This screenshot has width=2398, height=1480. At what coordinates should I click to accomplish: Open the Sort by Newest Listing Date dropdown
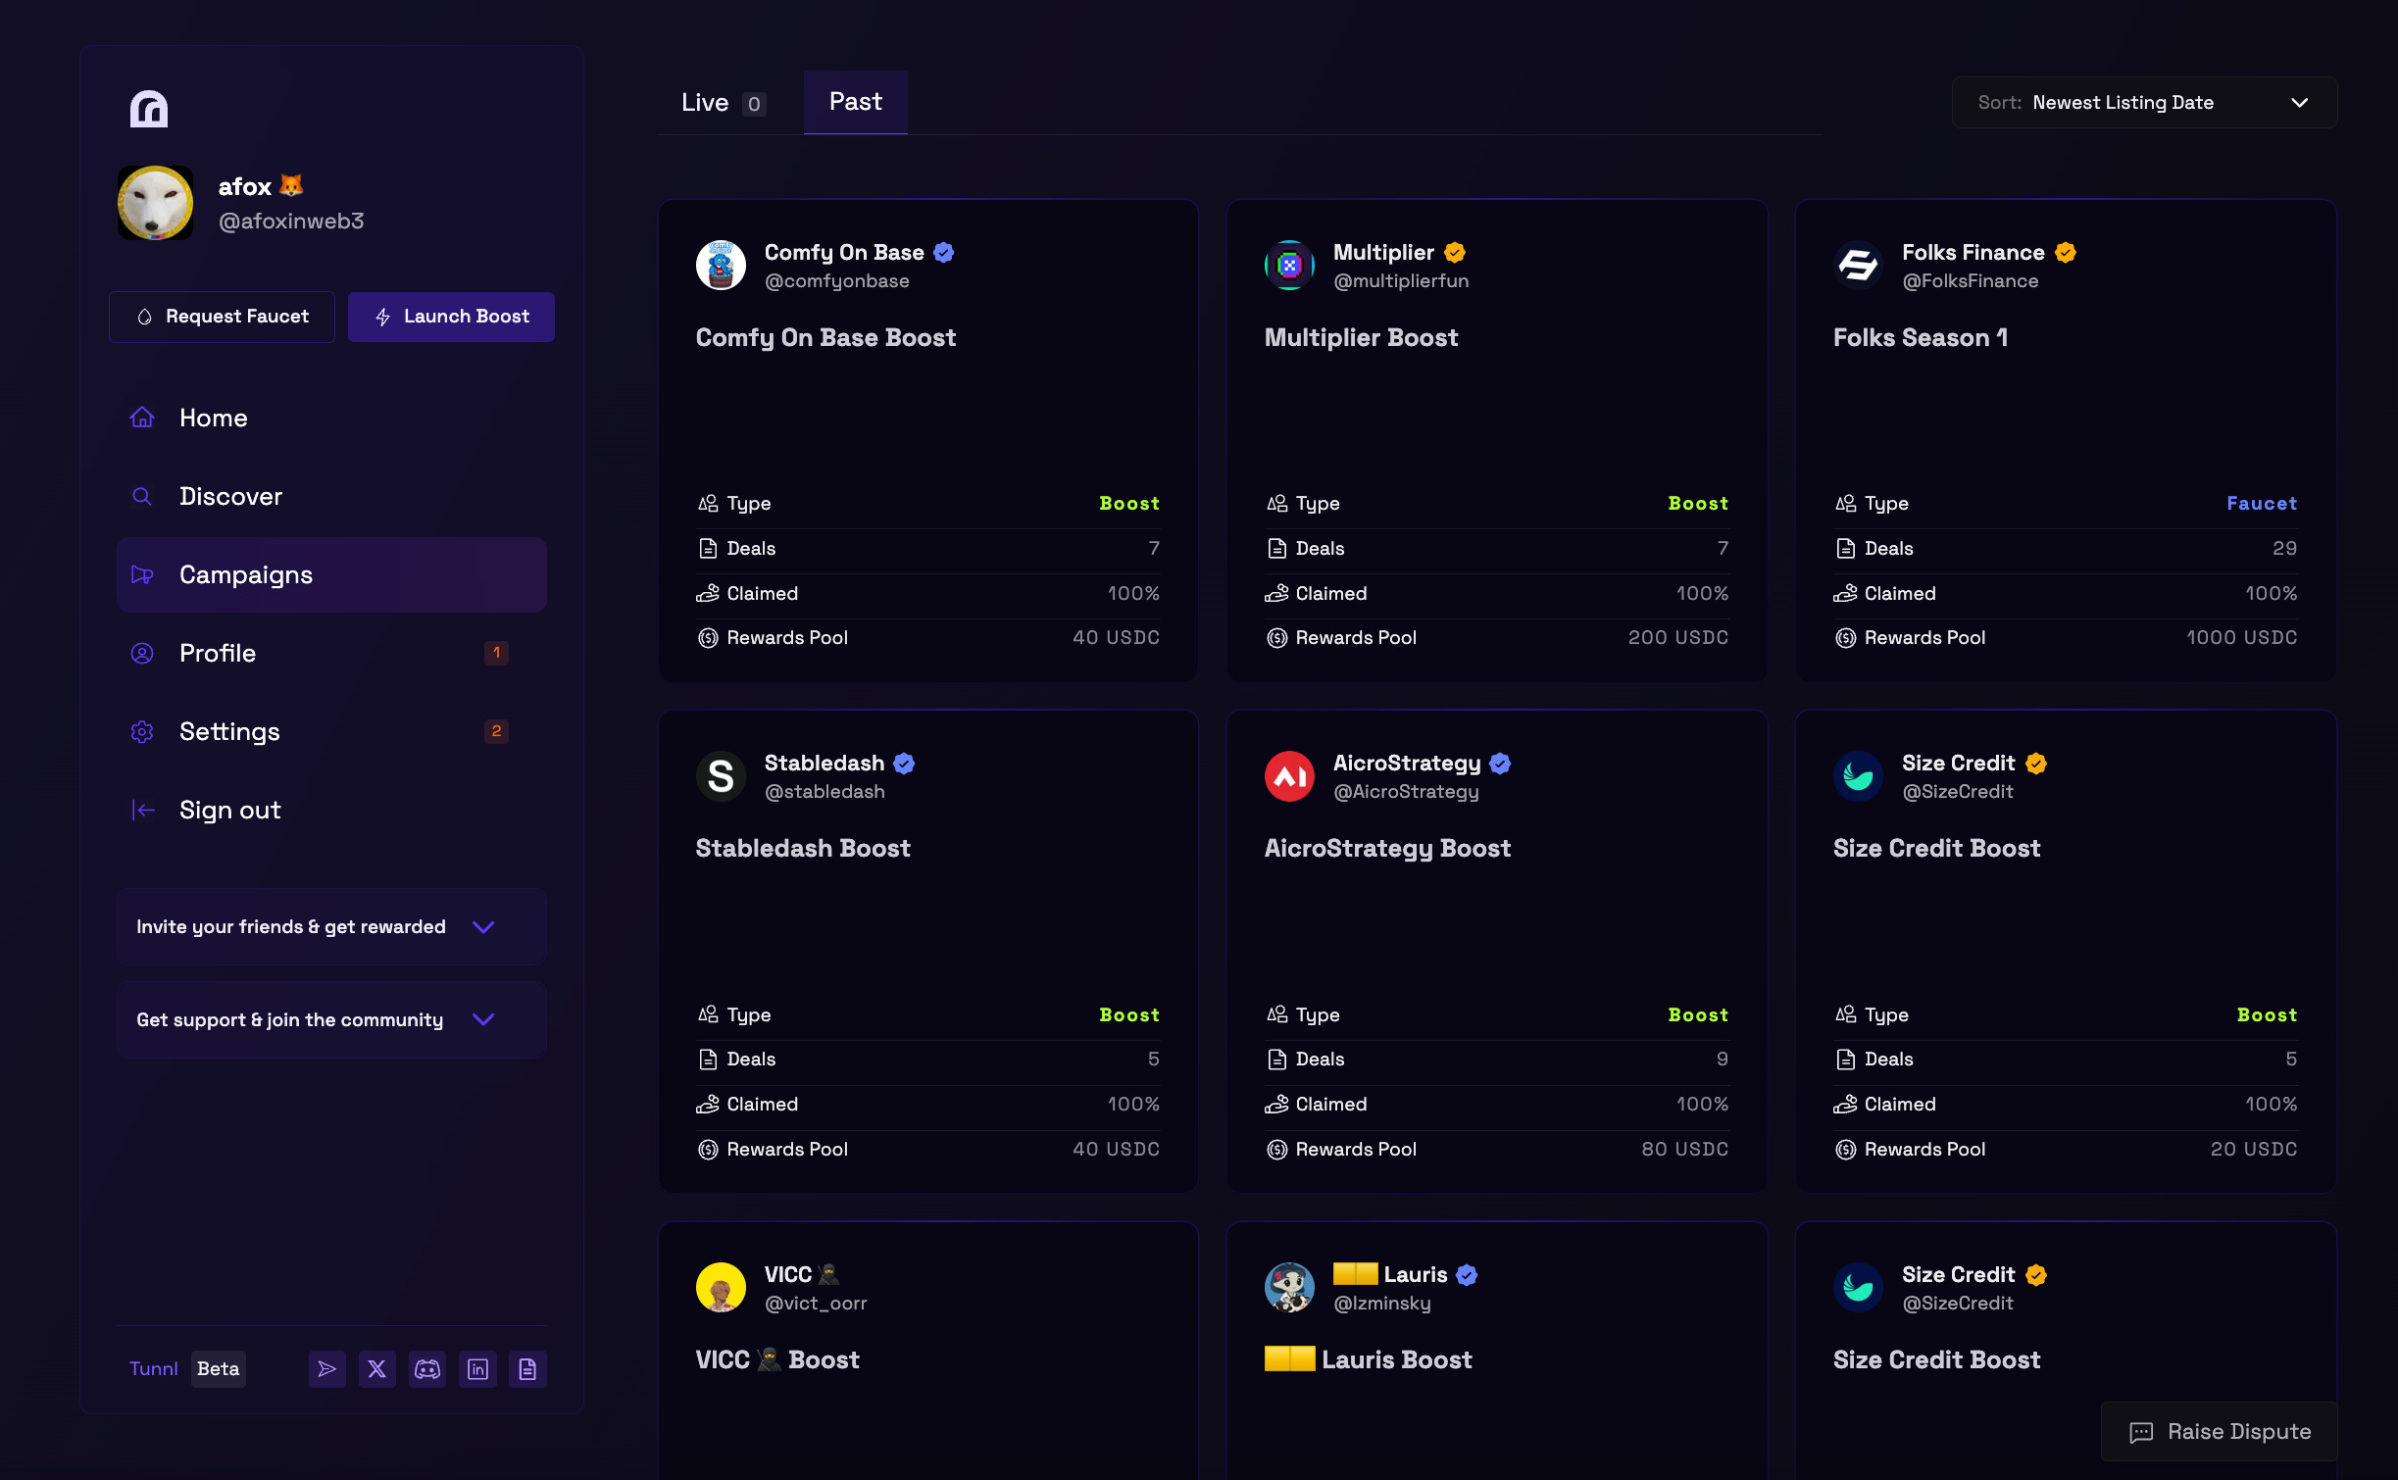pos(2143,103)
